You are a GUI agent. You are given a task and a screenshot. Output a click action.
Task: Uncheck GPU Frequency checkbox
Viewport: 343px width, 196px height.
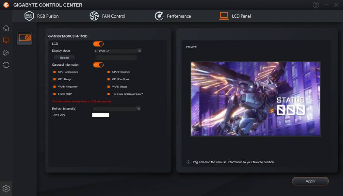click(108, 72)
